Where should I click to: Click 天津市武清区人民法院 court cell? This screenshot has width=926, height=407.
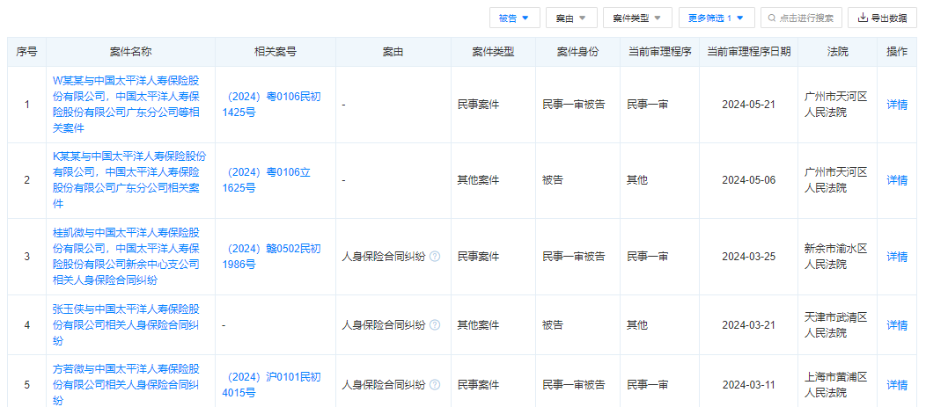(836, 325)
